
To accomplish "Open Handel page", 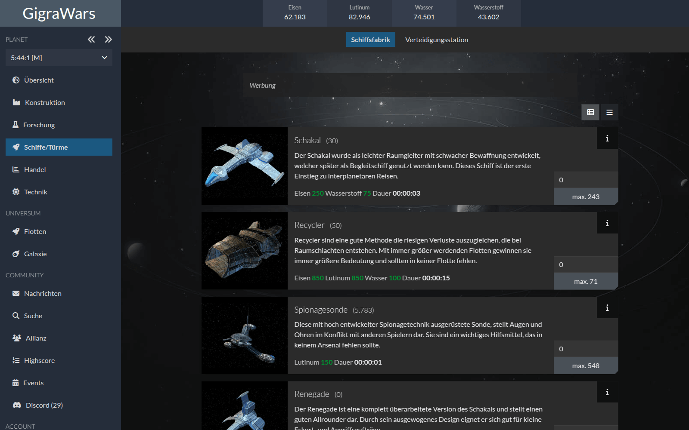I will (x=59, y=169).
